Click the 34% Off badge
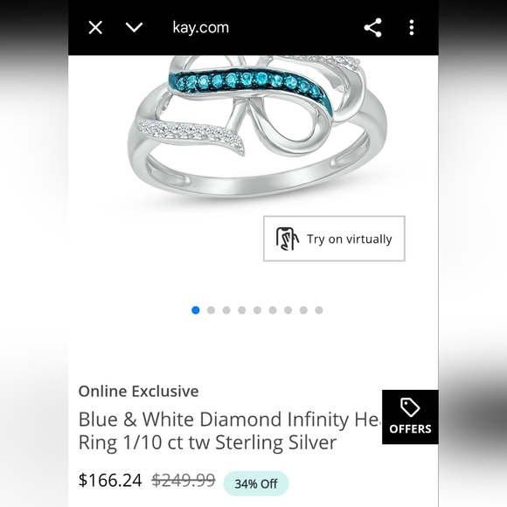507x507 pixels. 256,483
